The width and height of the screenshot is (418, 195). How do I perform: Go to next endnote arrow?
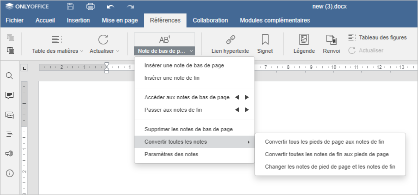tap(247, 110)
